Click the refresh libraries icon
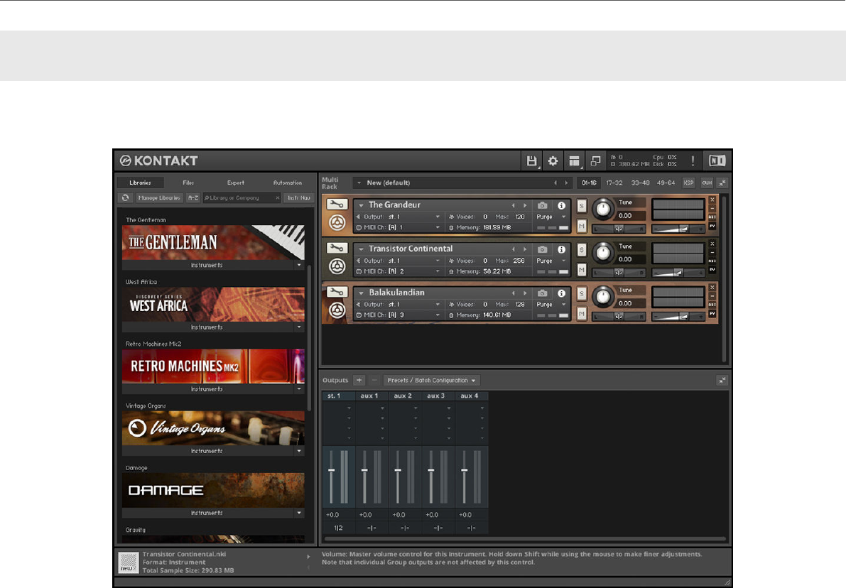846x588 pixels. click(x=125, y=198)
